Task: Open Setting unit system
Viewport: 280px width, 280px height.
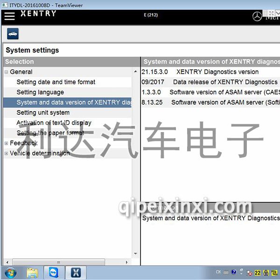Action: point(43,112)
